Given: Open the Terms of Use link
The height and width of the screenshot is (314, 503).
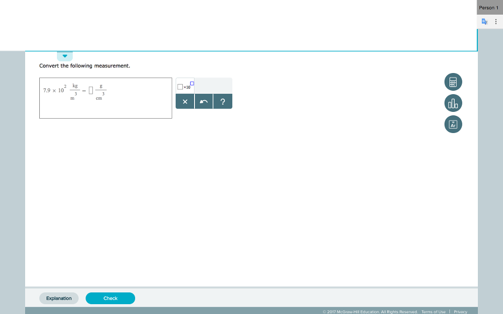Looking at the screenshot, I should point(433,311).
